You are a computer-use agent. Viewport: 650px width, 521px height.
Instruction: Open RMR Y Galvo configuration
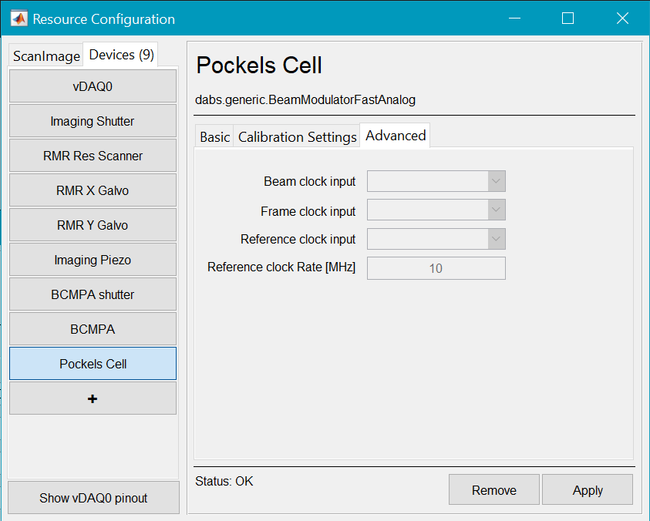click(93, 225)
